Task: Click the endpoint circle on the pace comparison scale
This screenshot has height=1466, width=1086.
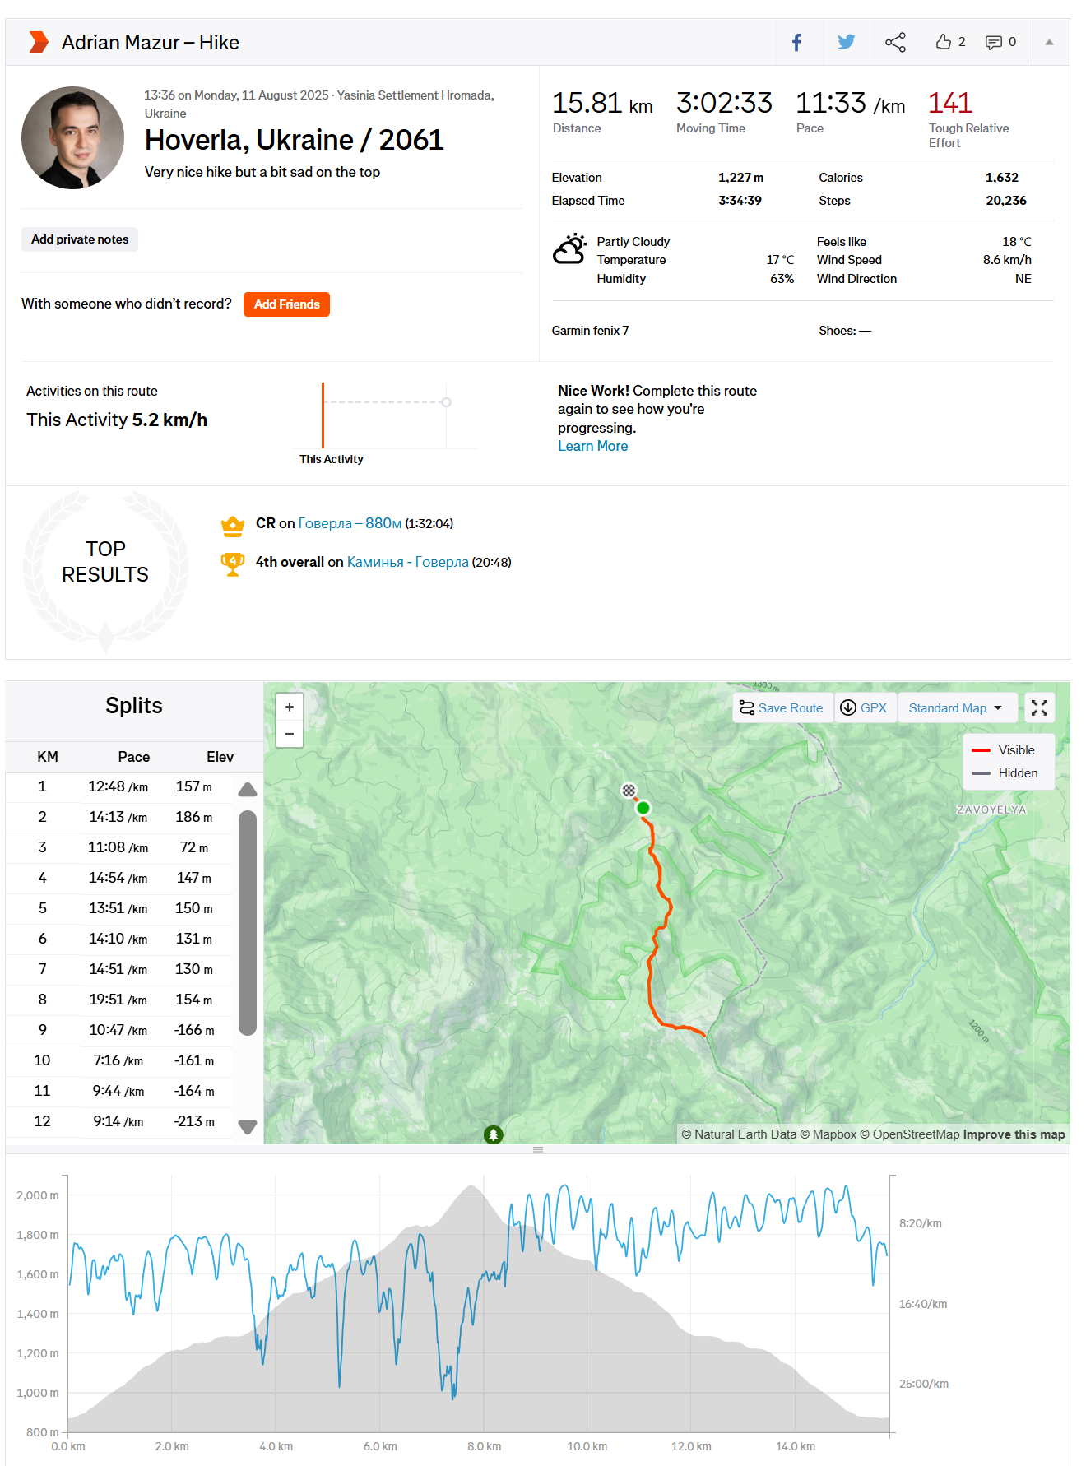Action: coord(447,401)
